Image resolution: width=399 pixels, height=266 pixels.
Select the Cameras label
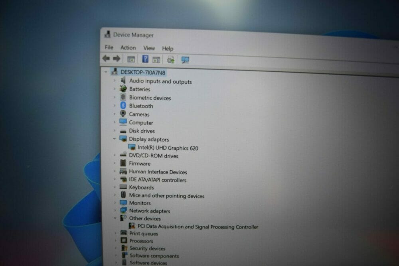(x=139, y=114)
